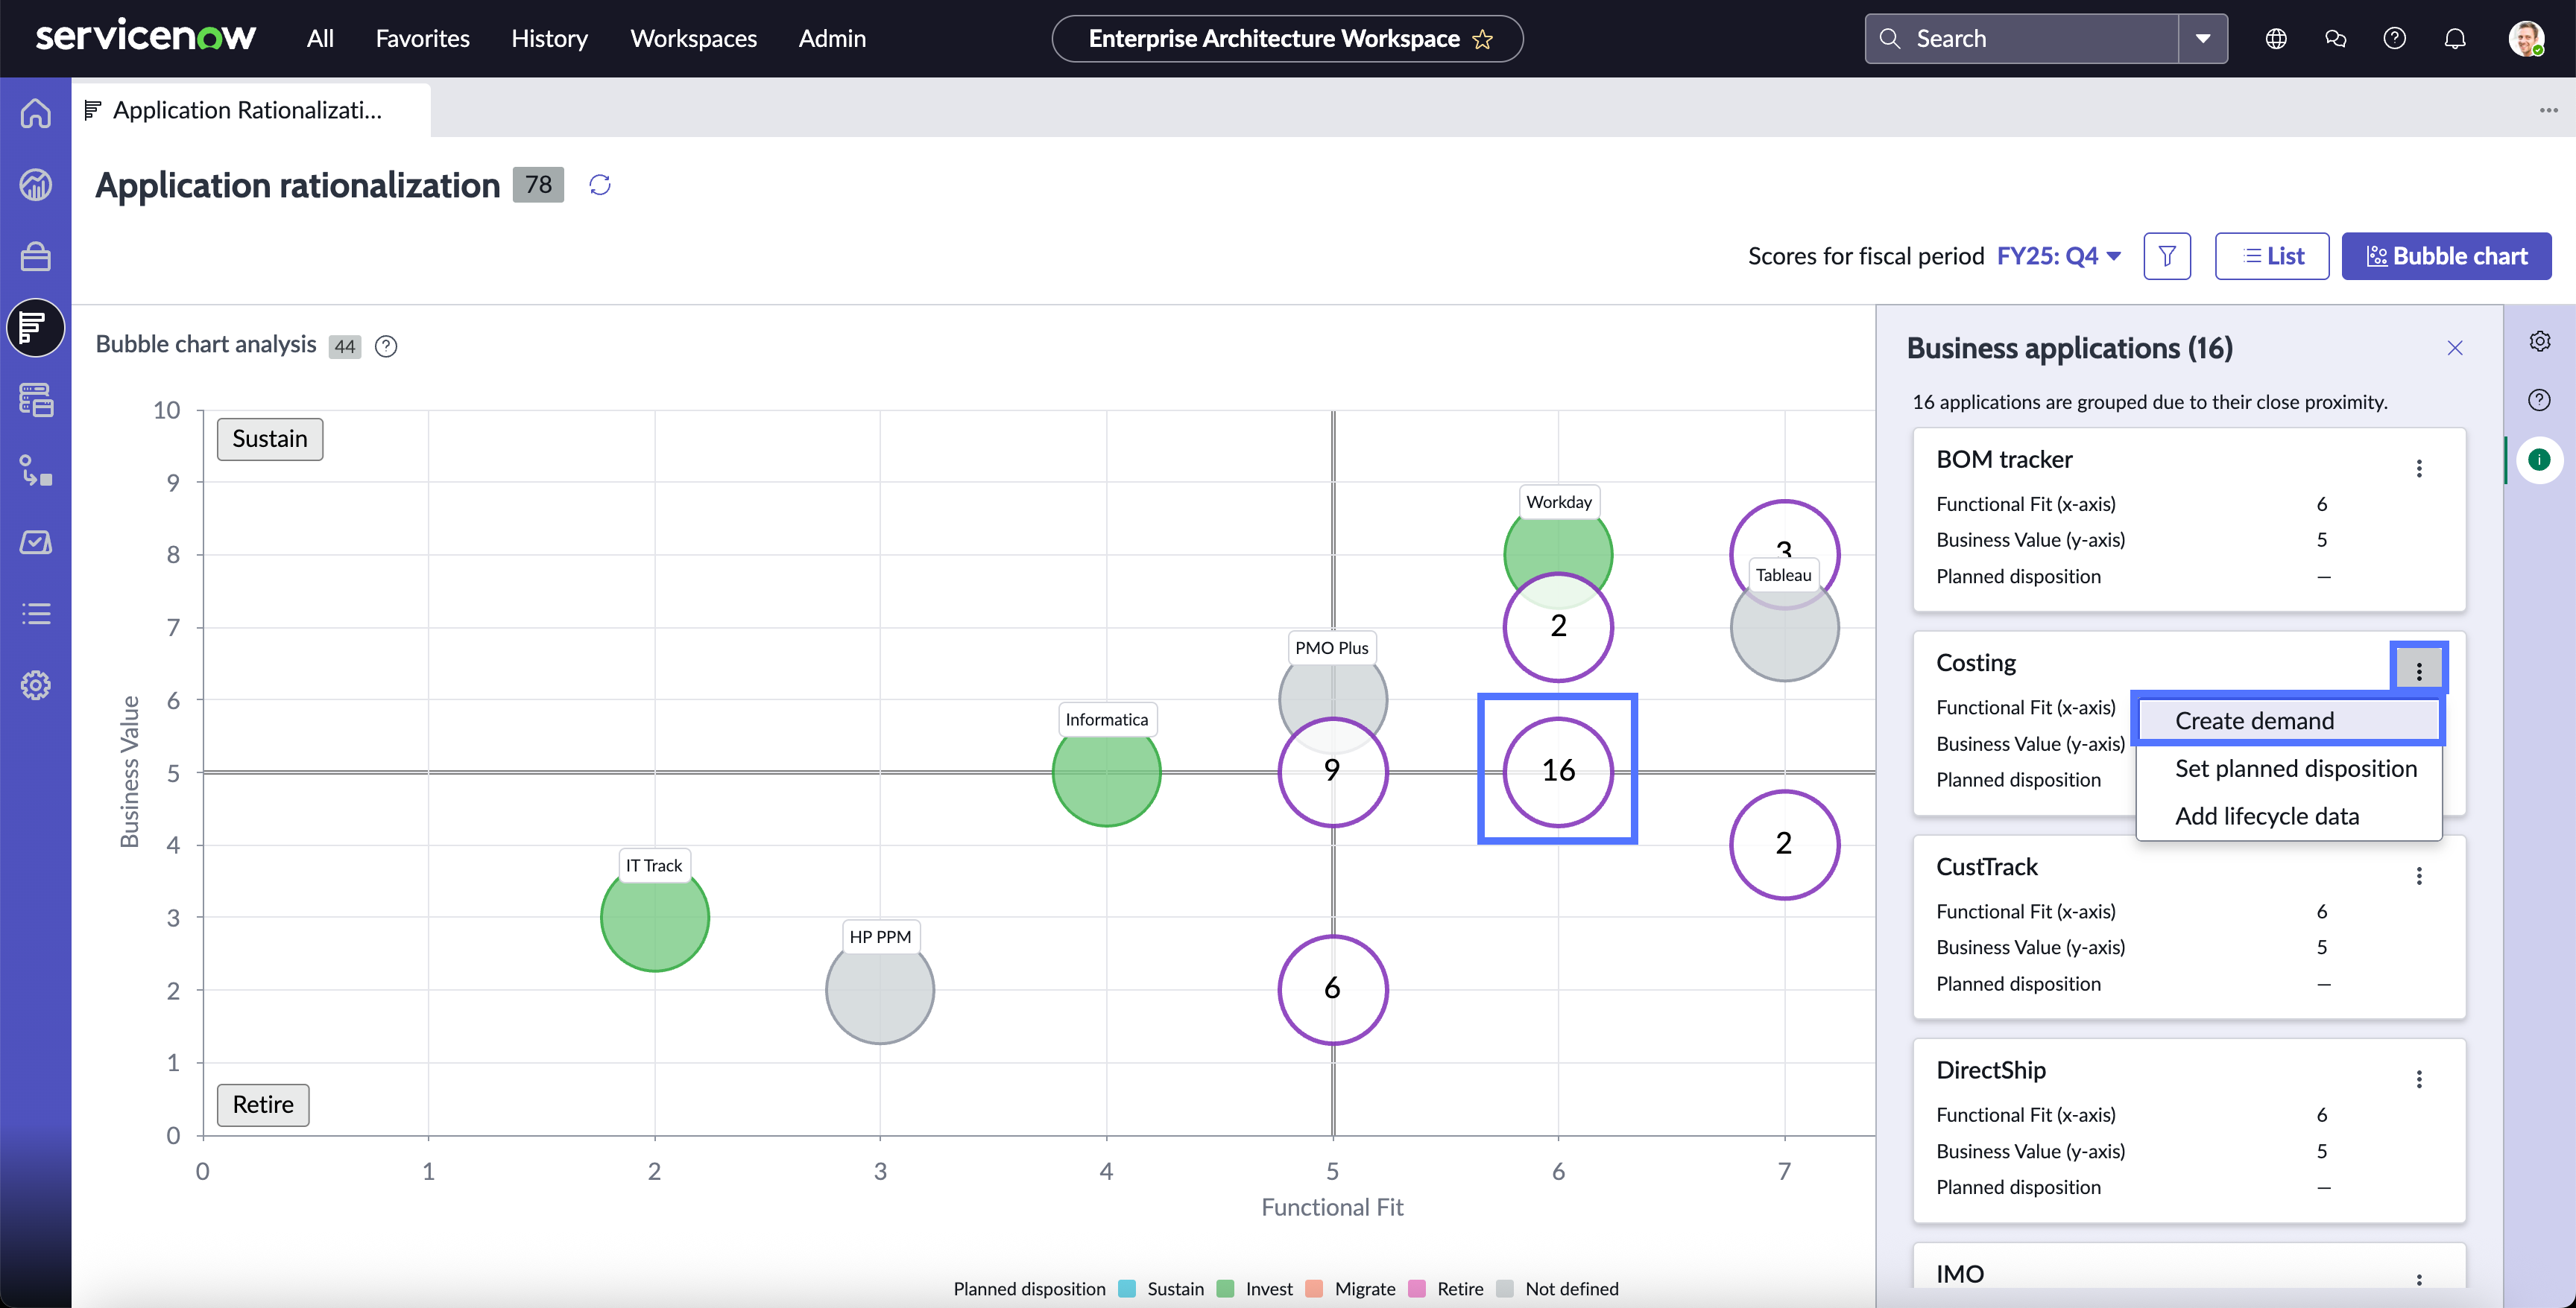Open the relationship map sidebar icon

36,471
